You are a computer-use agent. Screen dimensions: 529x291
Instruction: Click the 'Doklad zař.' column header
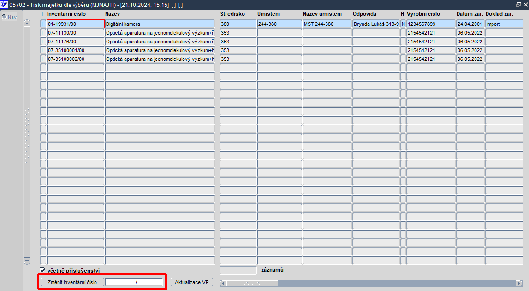[499, 14]
